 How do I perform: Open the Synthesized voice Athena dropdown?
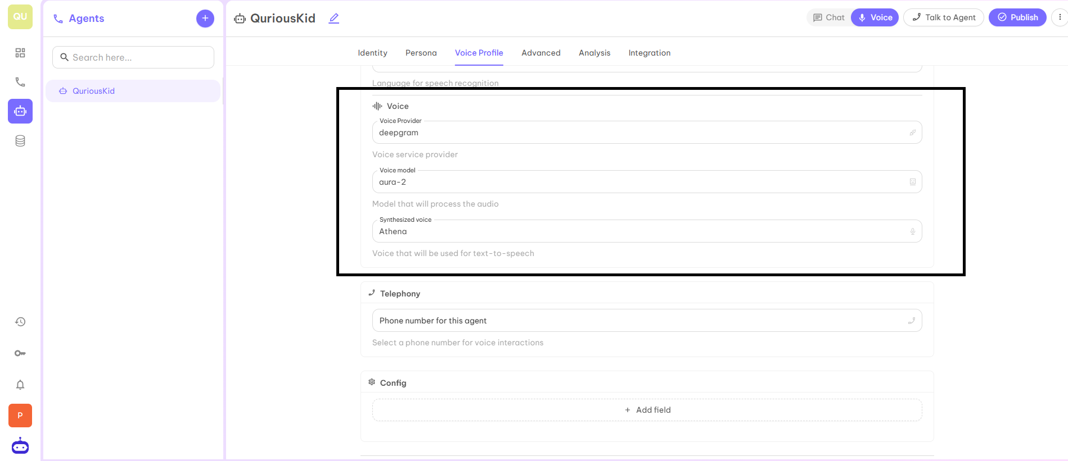[x=647, y=231]
